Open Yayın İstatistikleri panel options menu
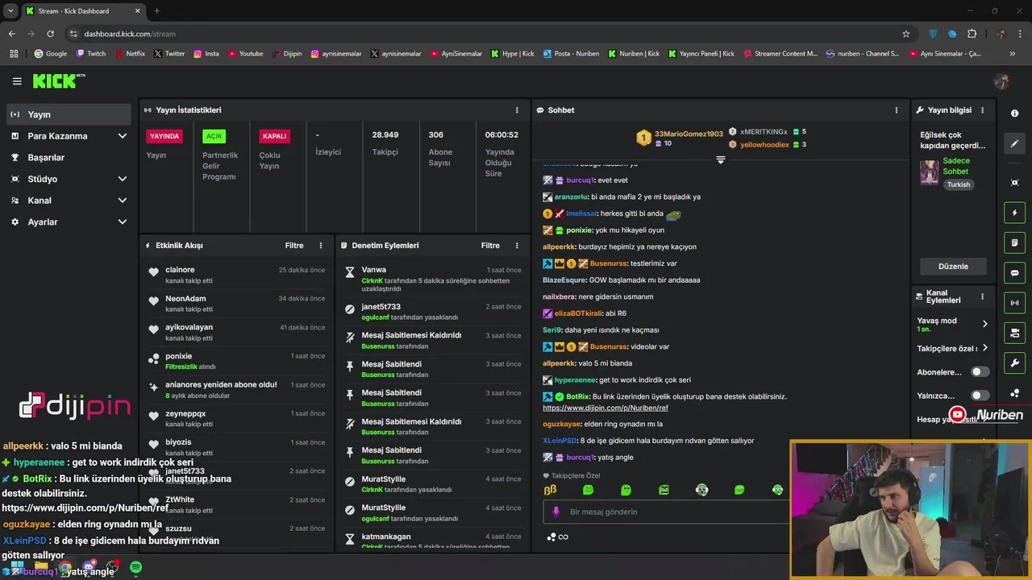This screenshot has height=580, width=1032. pyautogui.click(x=517, y=110)
